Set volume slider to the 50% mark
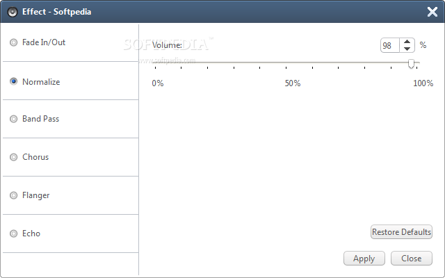Viewport: 445px width, 278px height. tap(286, 63)
